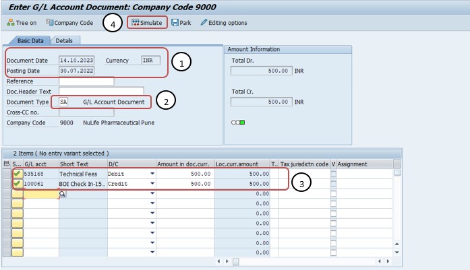Click the Reference input field
The image size is (470, 270).
(86, 81)
